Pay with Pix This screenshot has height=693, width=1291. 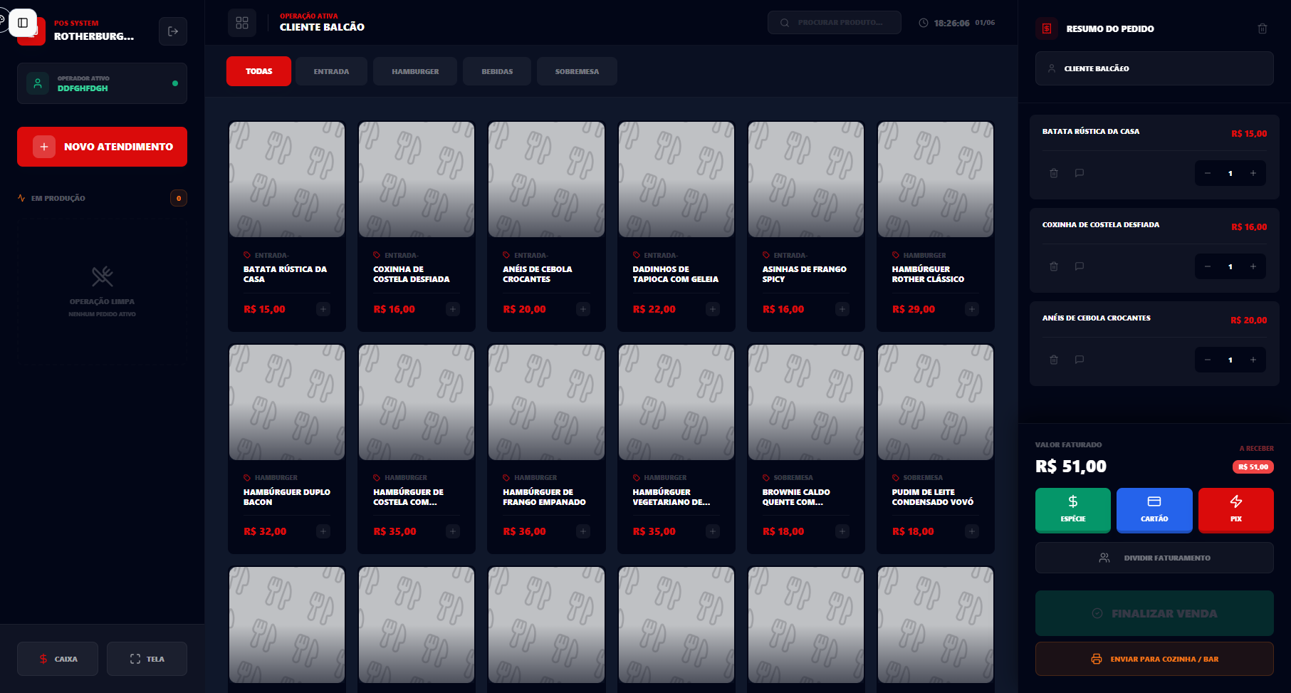click(1235, 510)
